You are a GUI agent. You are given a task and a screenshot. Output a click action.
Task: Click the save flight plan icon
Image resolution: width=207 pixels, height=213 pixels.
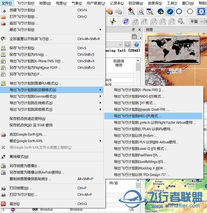tap(3, 48)
